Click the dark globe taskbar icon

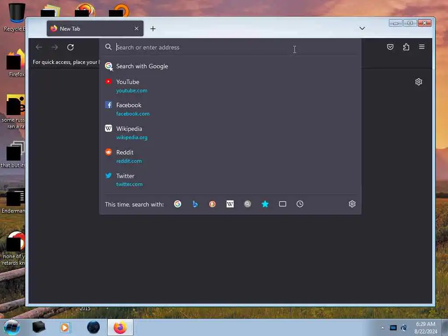(x=94, y=327)
